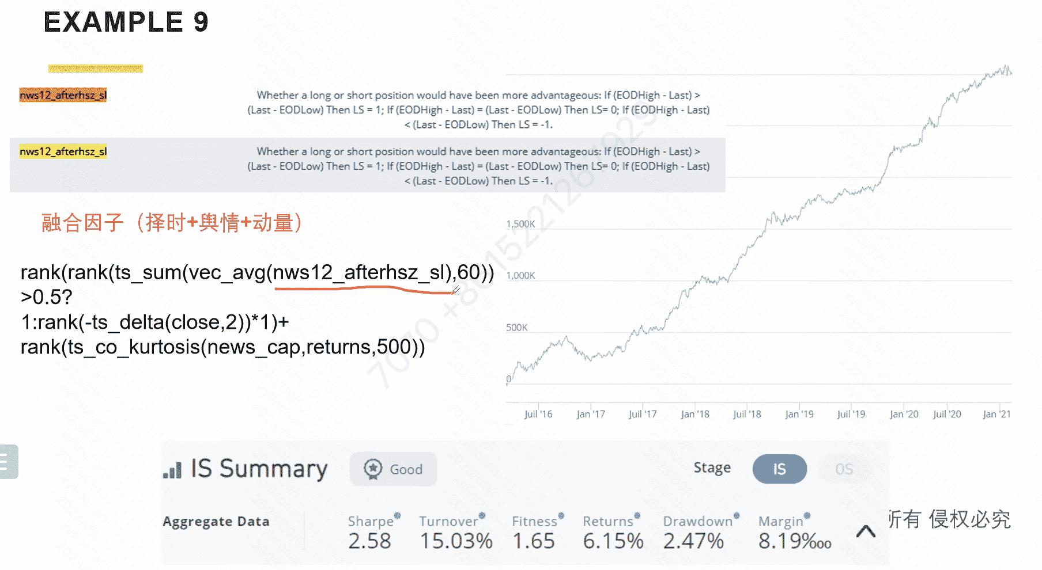Open the left sidebar menu handle
This screenshot has height=570, width=1042.
click(x=8, y=461)
